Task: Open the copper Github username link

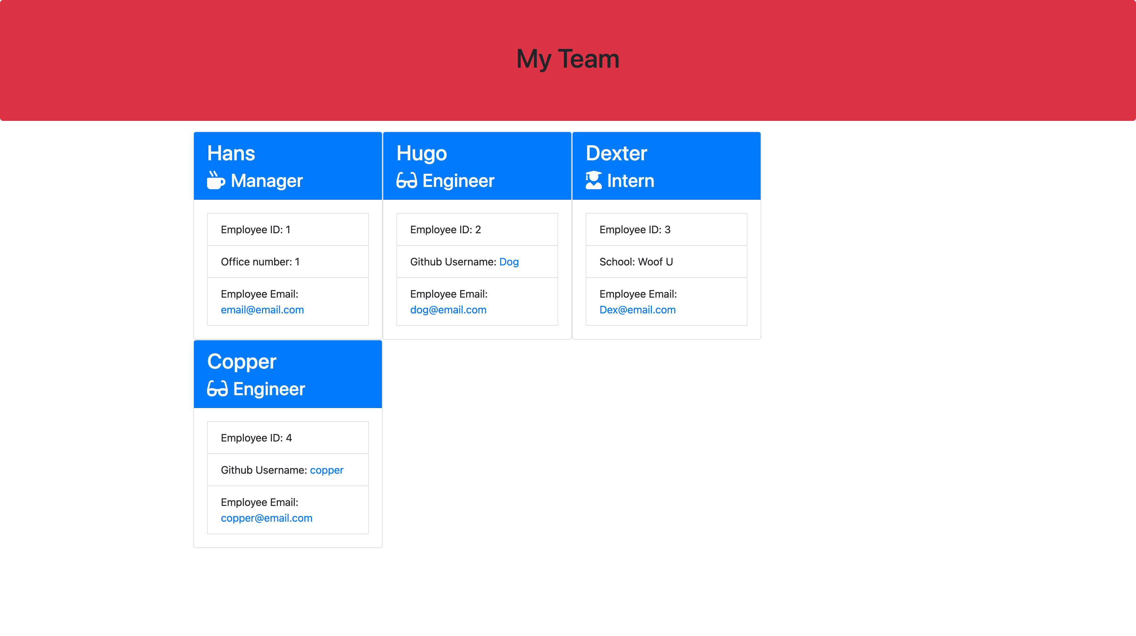Action: click(326, 470)
